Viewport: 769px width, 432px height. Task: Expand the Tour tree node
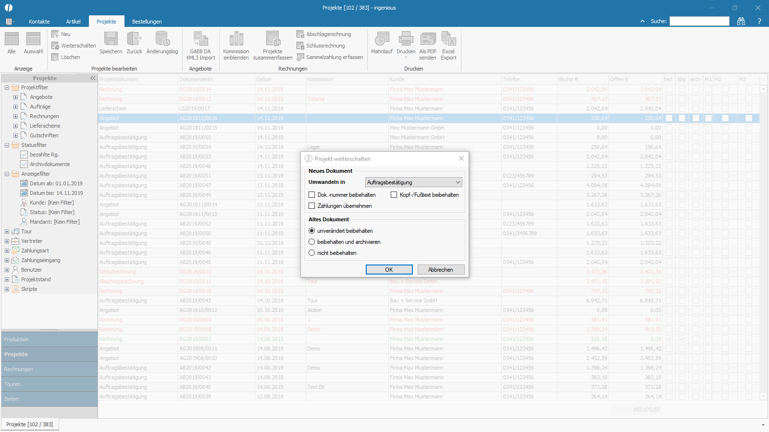pyautogui.click(x=7, y=231)
